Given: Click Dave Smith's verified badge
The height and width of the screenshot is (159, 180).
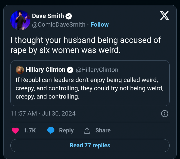Looking at the screenshot, I should point(69,16).
